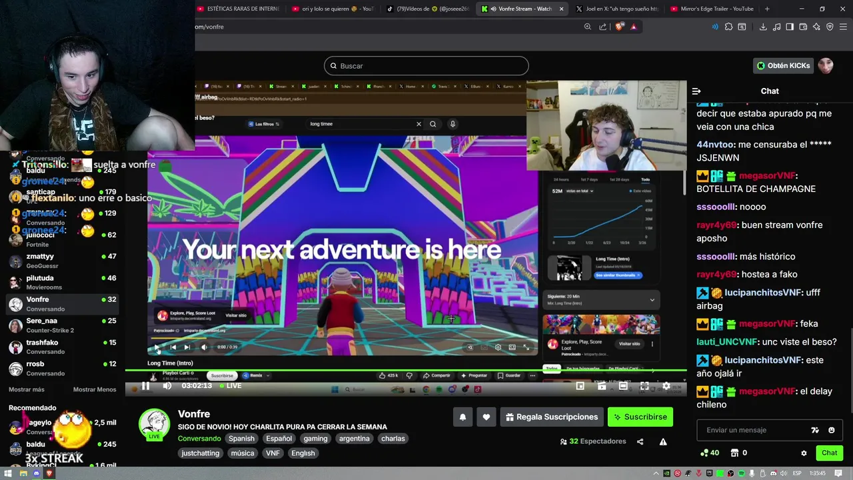
Task: Switch to ori y lolo se quieren tab
Action: (333, 9)
